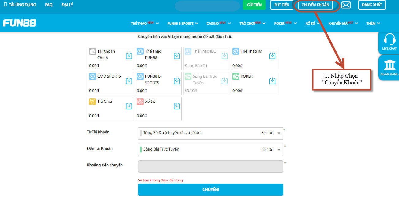Click transfer-in icon for Xổ Số wallet

pos(177,106)
